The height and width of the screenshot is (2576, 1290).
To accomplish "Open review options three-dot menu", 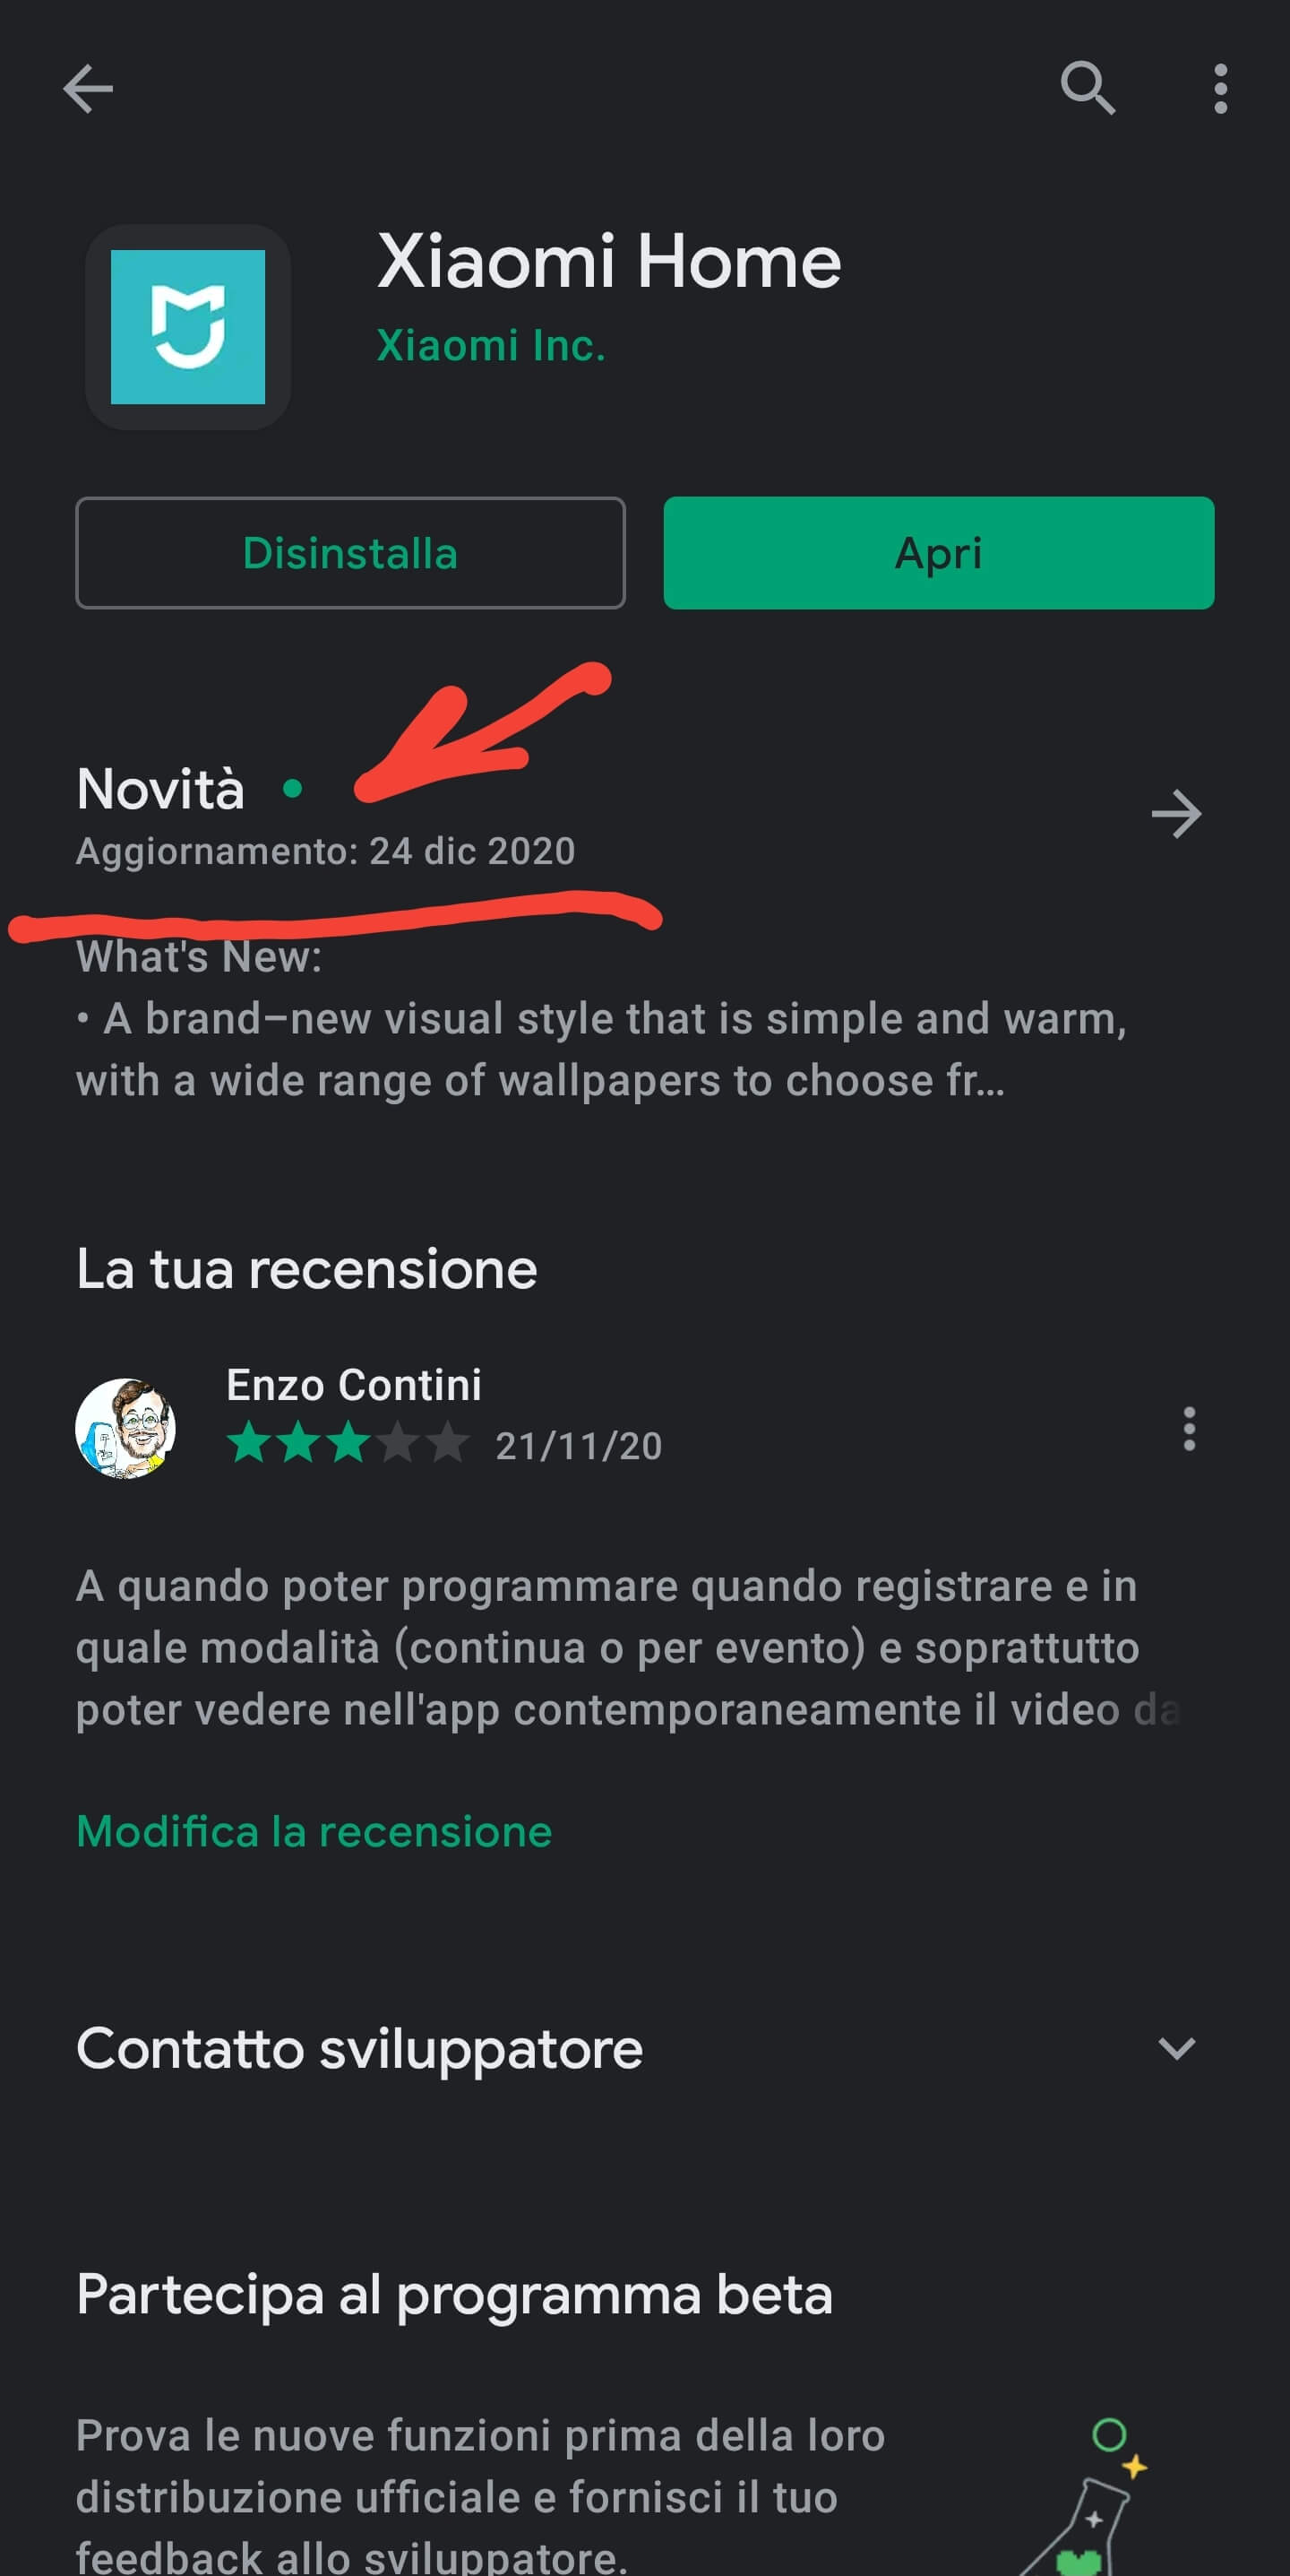I will pyautogui.click(x=1189, y=1428).
